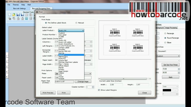This screenshot has width=191, height=107.
Task: Click the grayed export page icon in top row
Action: 31,15
